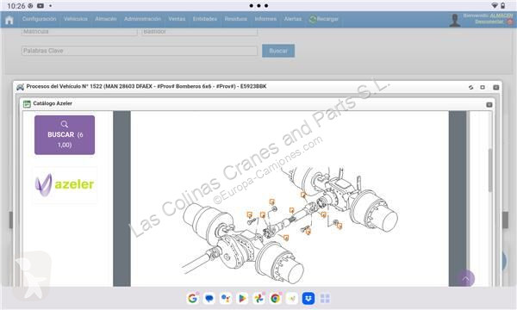Go to the home page icon
The height and width of the screenshot is (310, 517).
(x=9, y=20)
